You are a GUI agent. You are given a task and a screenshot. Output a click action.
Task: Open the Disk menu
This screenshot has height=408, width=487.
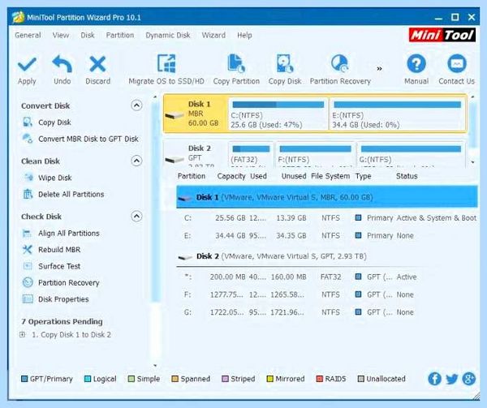[88, 35]
